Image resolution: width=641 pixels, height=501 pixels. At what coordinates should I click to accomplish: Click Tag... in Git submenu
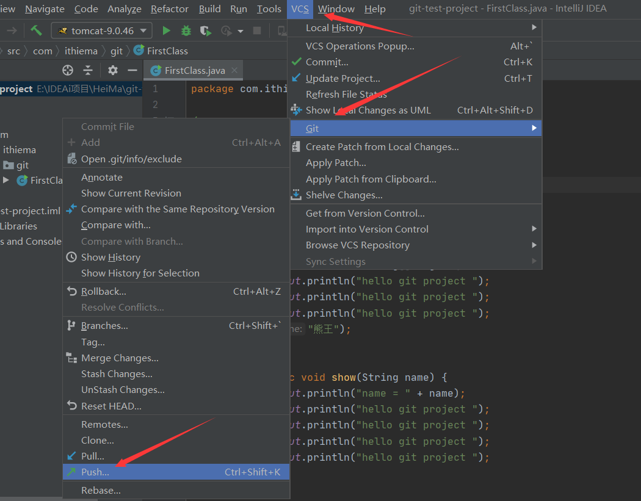pos(176,342)
